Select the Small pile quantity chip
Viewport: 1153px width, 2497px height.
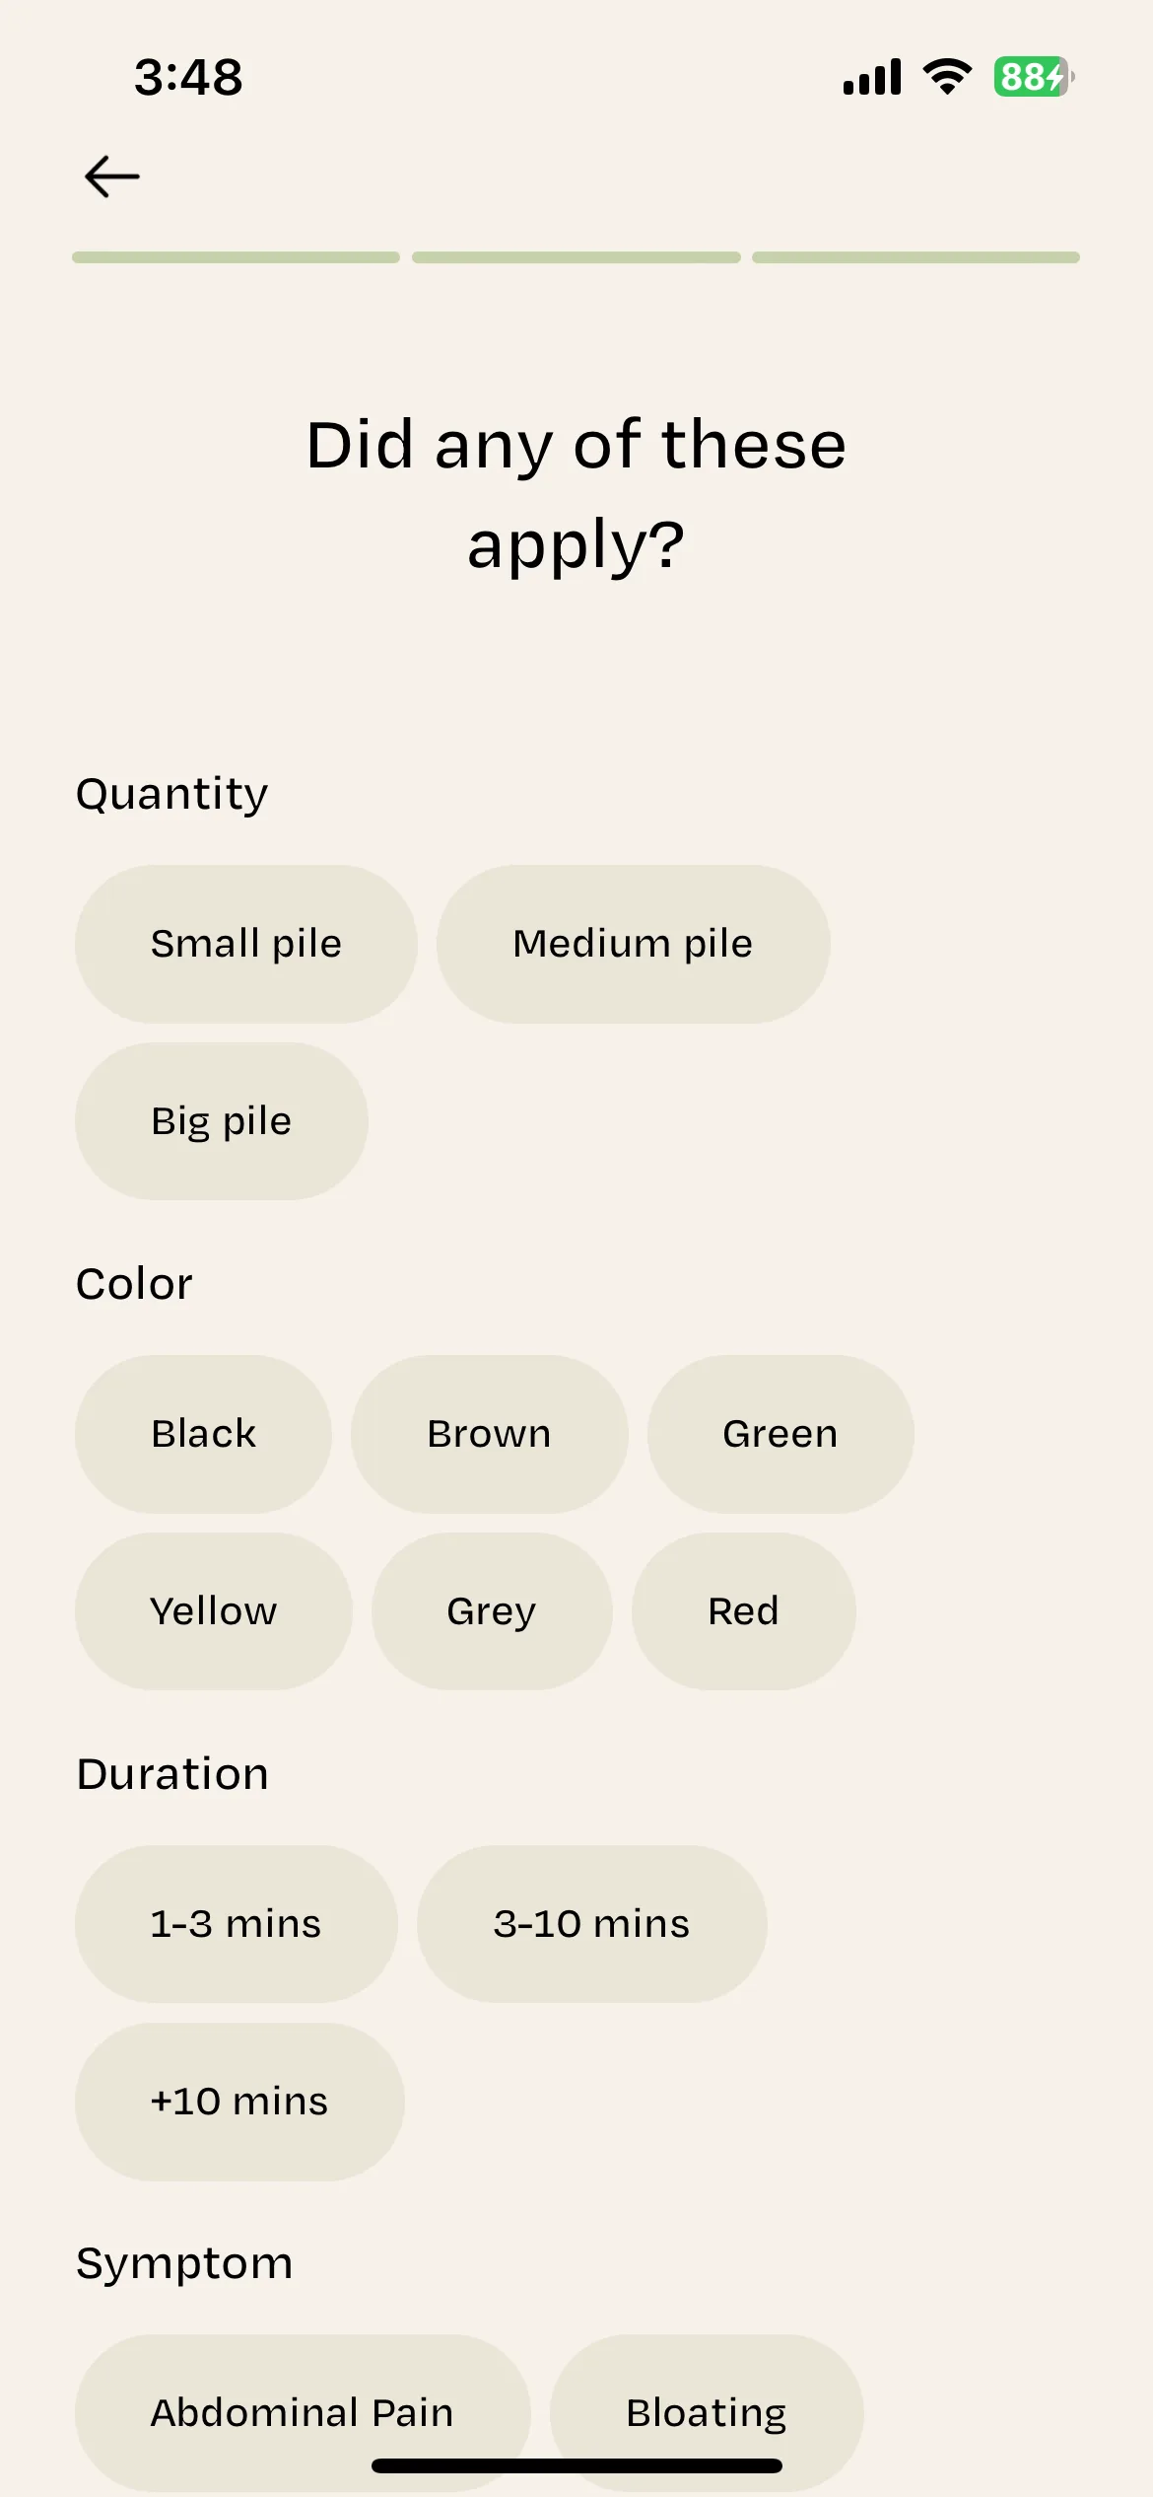(x=246, y=944)
